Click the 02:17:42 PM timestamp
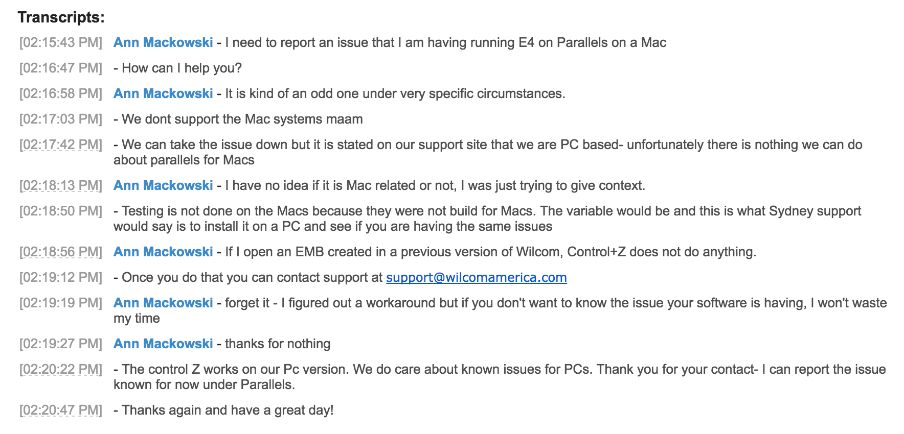 tap(61, 144)
